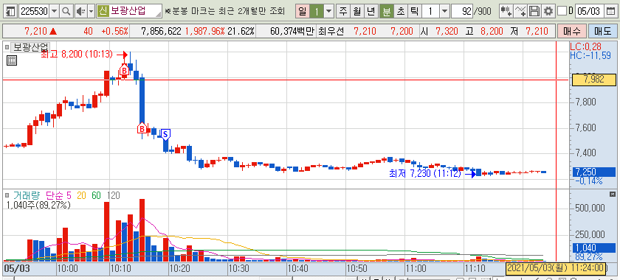This screenshot has width=620, height=280.
Task: Select the 틱 (tick) chart tab
Action: click(x=414, y=12)
